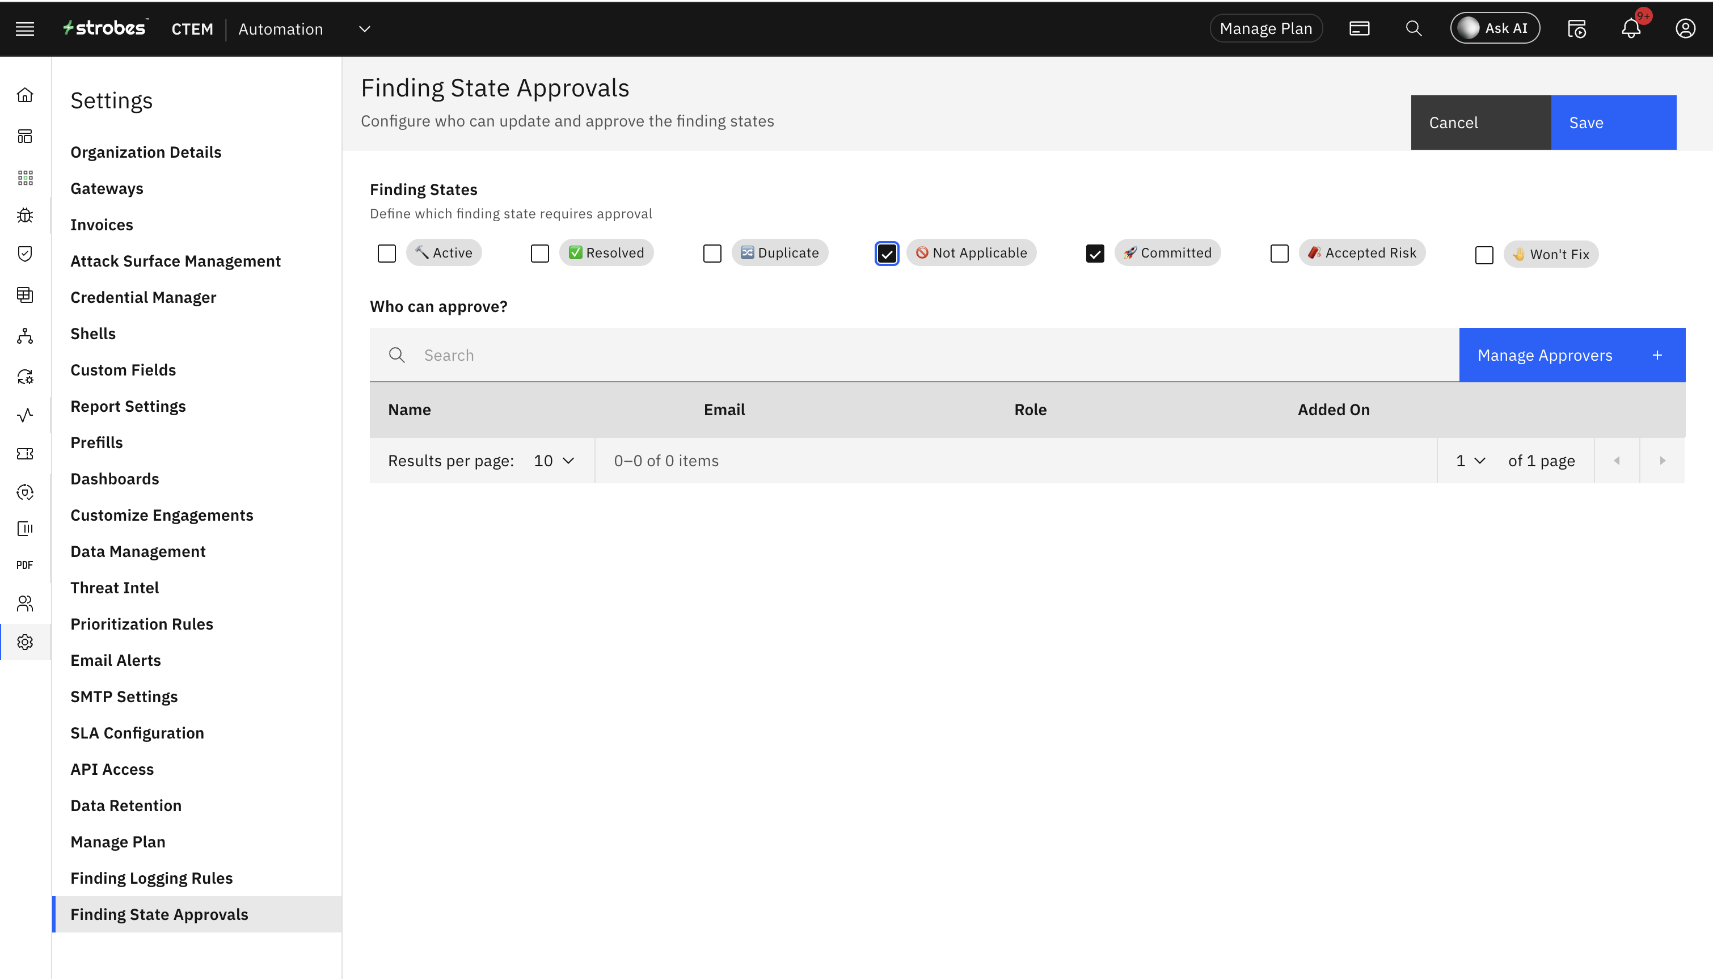The width and height of the screenshot is (1713, 979).
Task: Click the Manage Approvers button
Action: click(1571, 355)
